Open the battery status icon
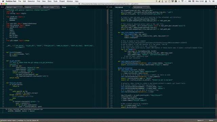217x122 pixels. (190, 1)
